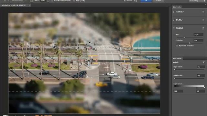
Task: Click the lower focus line rotate handle
Action: point(88,76)
